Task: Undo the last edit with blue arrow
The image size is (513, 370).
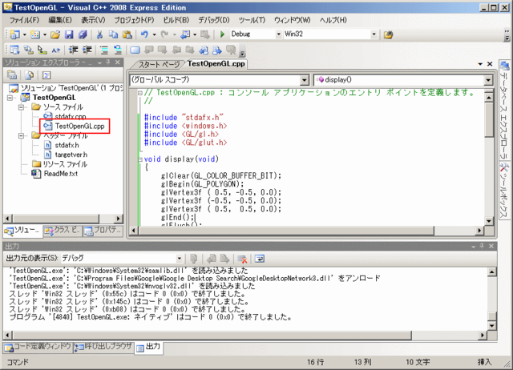Action: (144, 34)
